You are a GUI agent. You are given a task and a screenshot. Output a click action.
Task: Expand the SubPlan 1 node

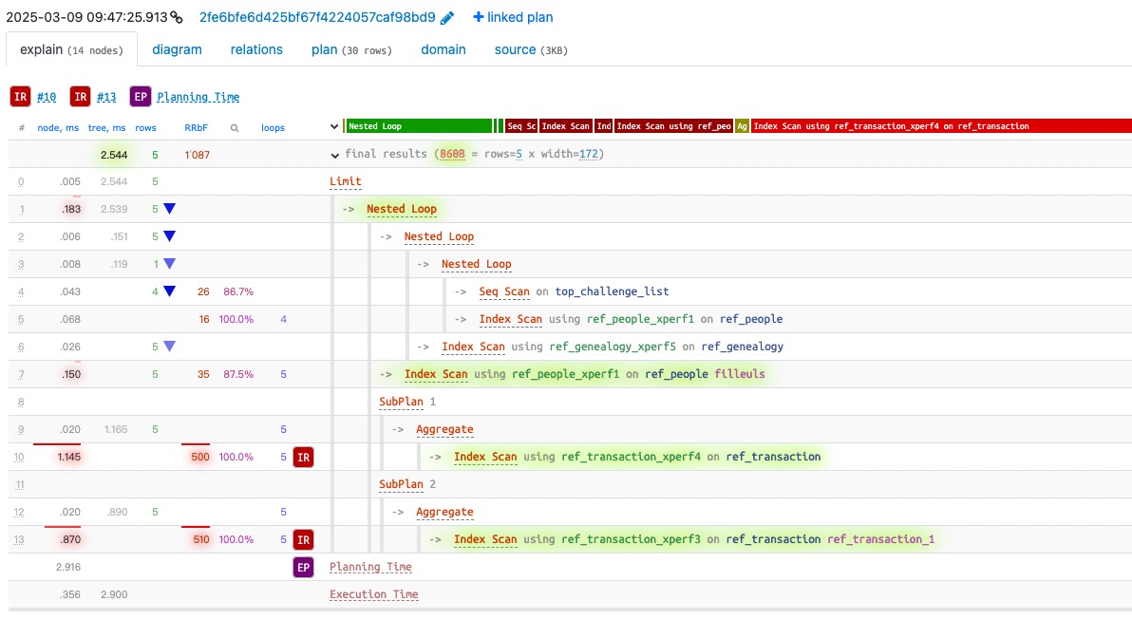pos(401,402)
